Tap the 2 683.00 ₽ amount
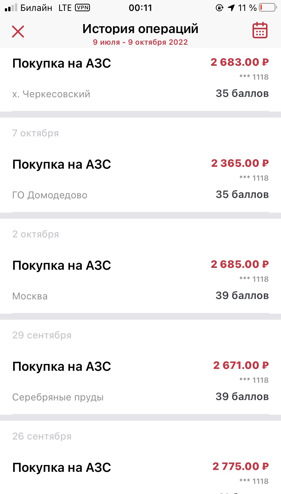281x494 pixels. pos(240,62)
